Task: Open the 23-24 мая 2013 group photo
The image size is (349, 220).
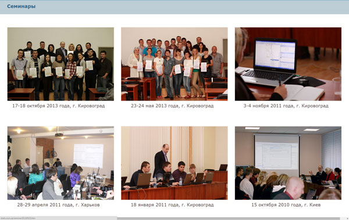Action: click(174, 64)
